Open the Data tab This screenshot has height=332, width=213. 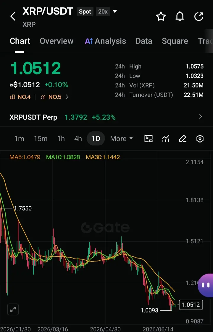coord(144,41)
